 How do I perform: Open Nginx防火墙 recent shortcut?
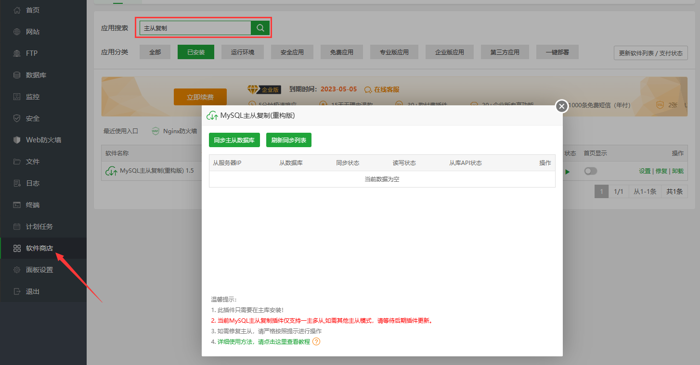pos(180,131)
